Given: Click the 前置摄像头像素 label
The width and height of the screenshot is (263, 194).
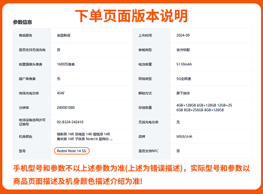Looking at the screenshot, I should pos(31,64).
